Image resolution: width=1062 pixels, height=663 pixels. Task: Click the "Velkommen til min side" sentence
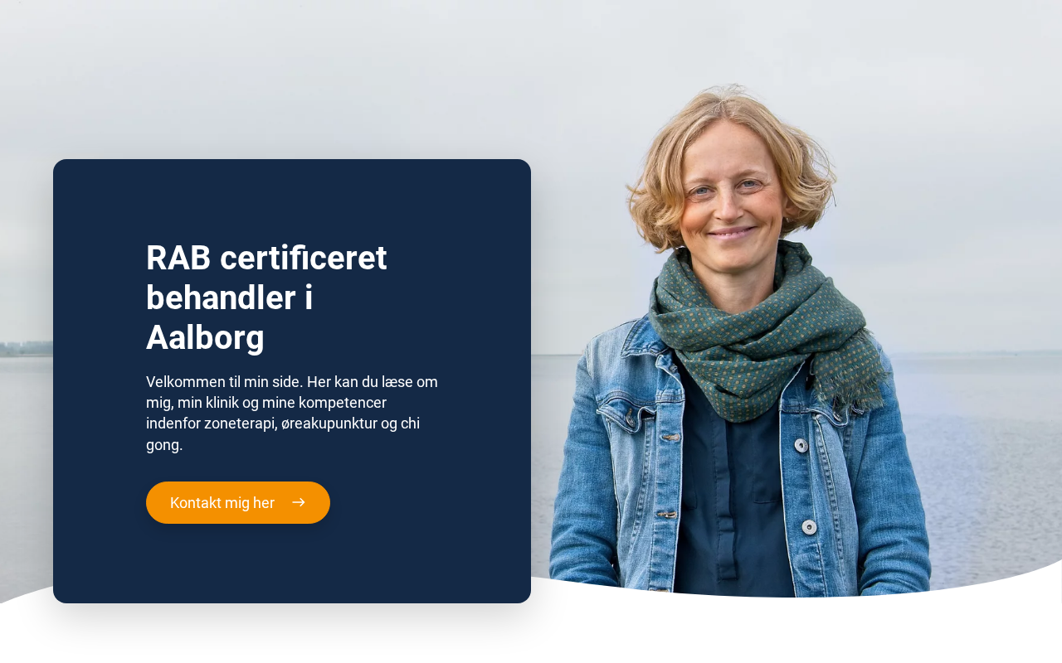[225, 381]
